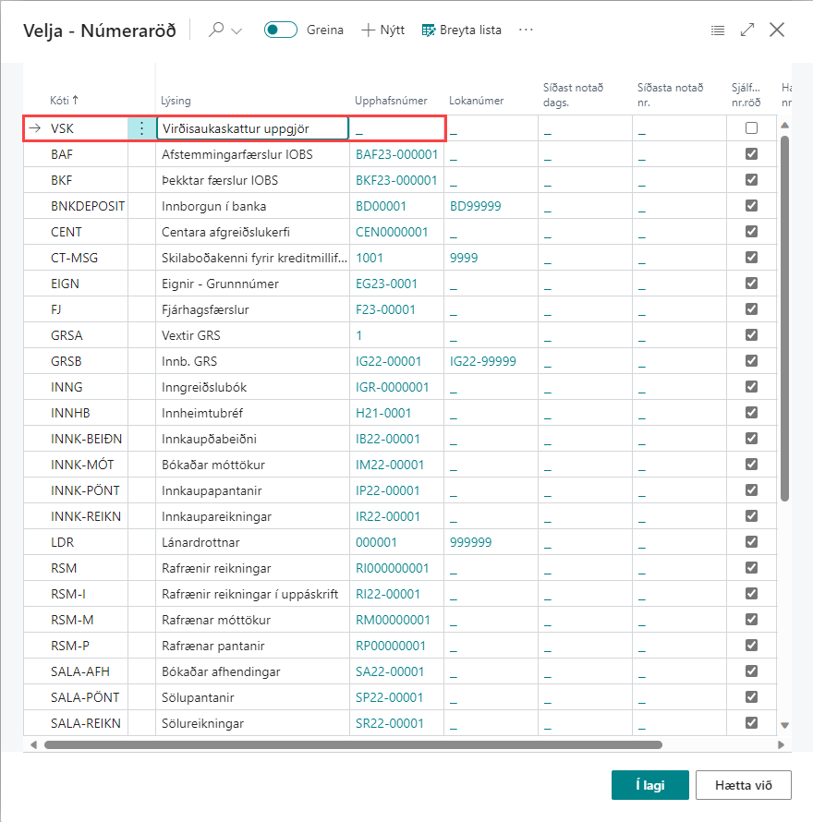Toggle the BAF row checkbox
This screenshot has height=822, width=813.
751,154
